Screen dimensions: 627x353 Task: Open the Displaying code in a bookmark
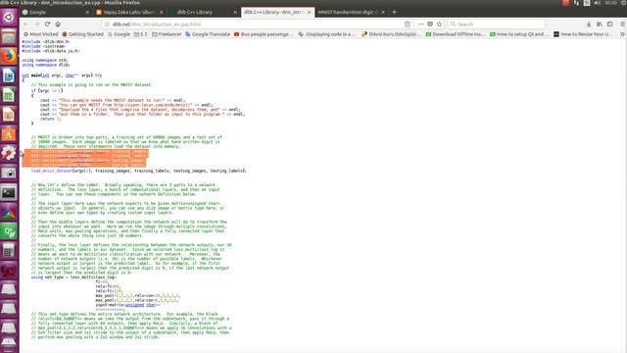point(326,34)
